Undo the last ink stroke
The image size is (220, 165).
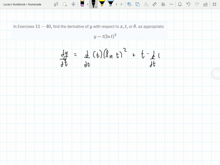(188, 4)
